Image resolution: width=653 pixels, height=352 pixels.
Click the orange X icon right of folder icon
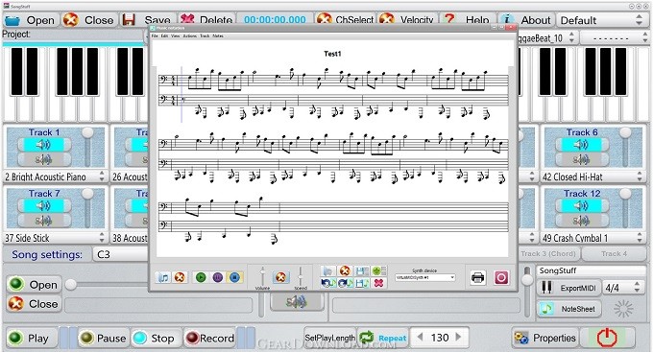click(x=345, y=271)
